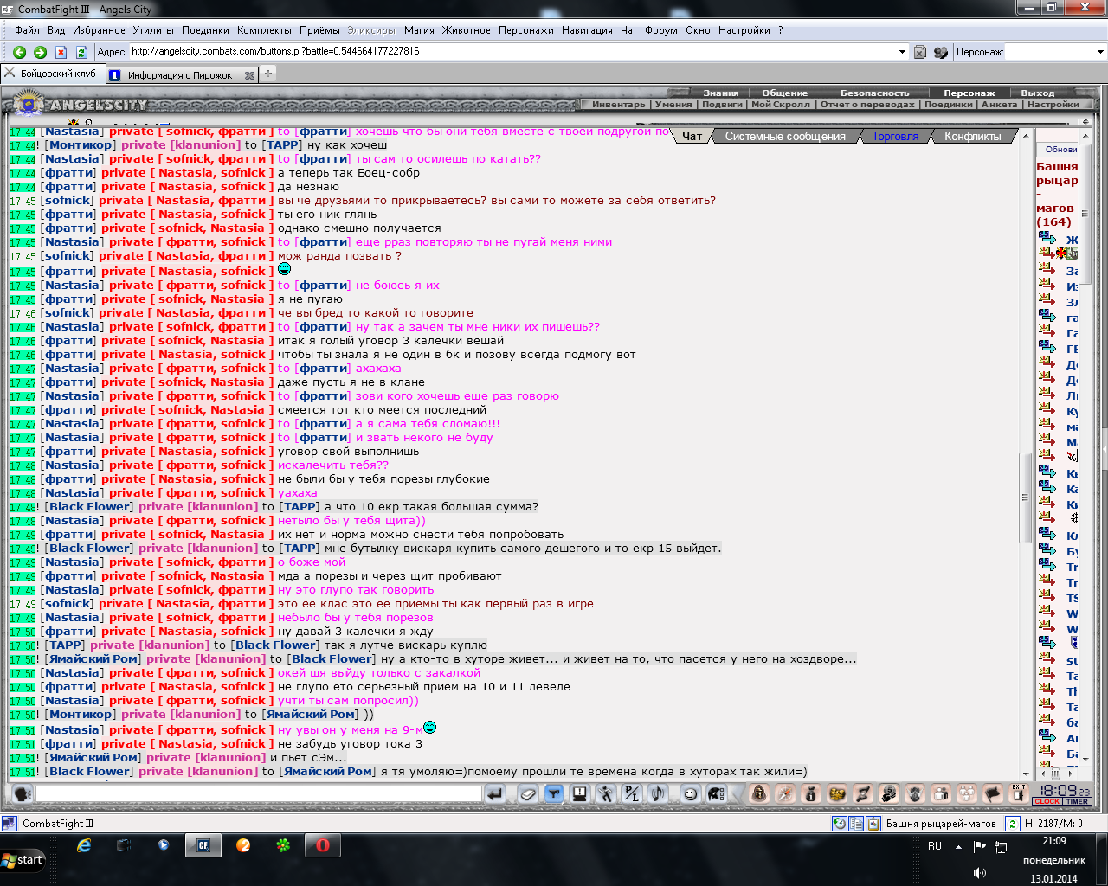Toggle the chat sound icon
Viewport: 1108px width, 886px height.
658,793
